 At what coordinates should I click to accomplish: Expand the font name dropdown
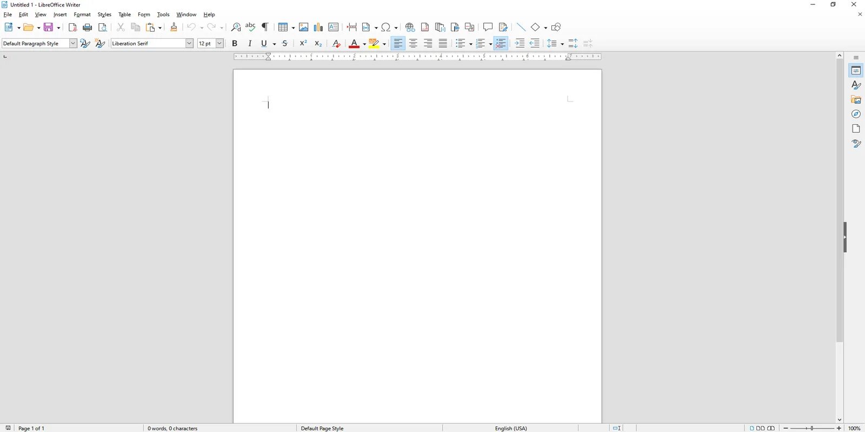pyautogui.click(x=189, y=43)
